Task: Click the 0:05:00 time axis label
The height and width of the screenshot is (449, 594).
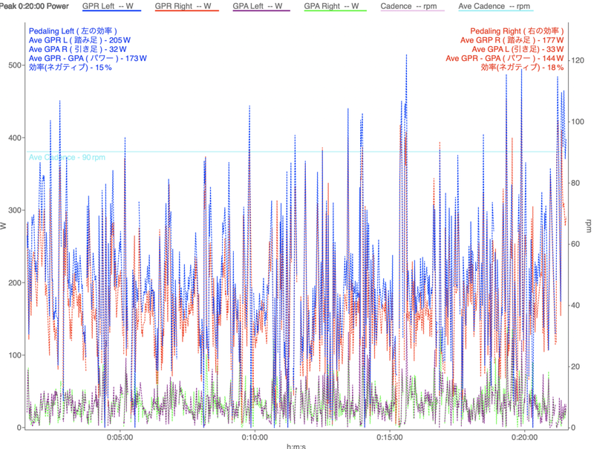Action: tap(120, 437)
